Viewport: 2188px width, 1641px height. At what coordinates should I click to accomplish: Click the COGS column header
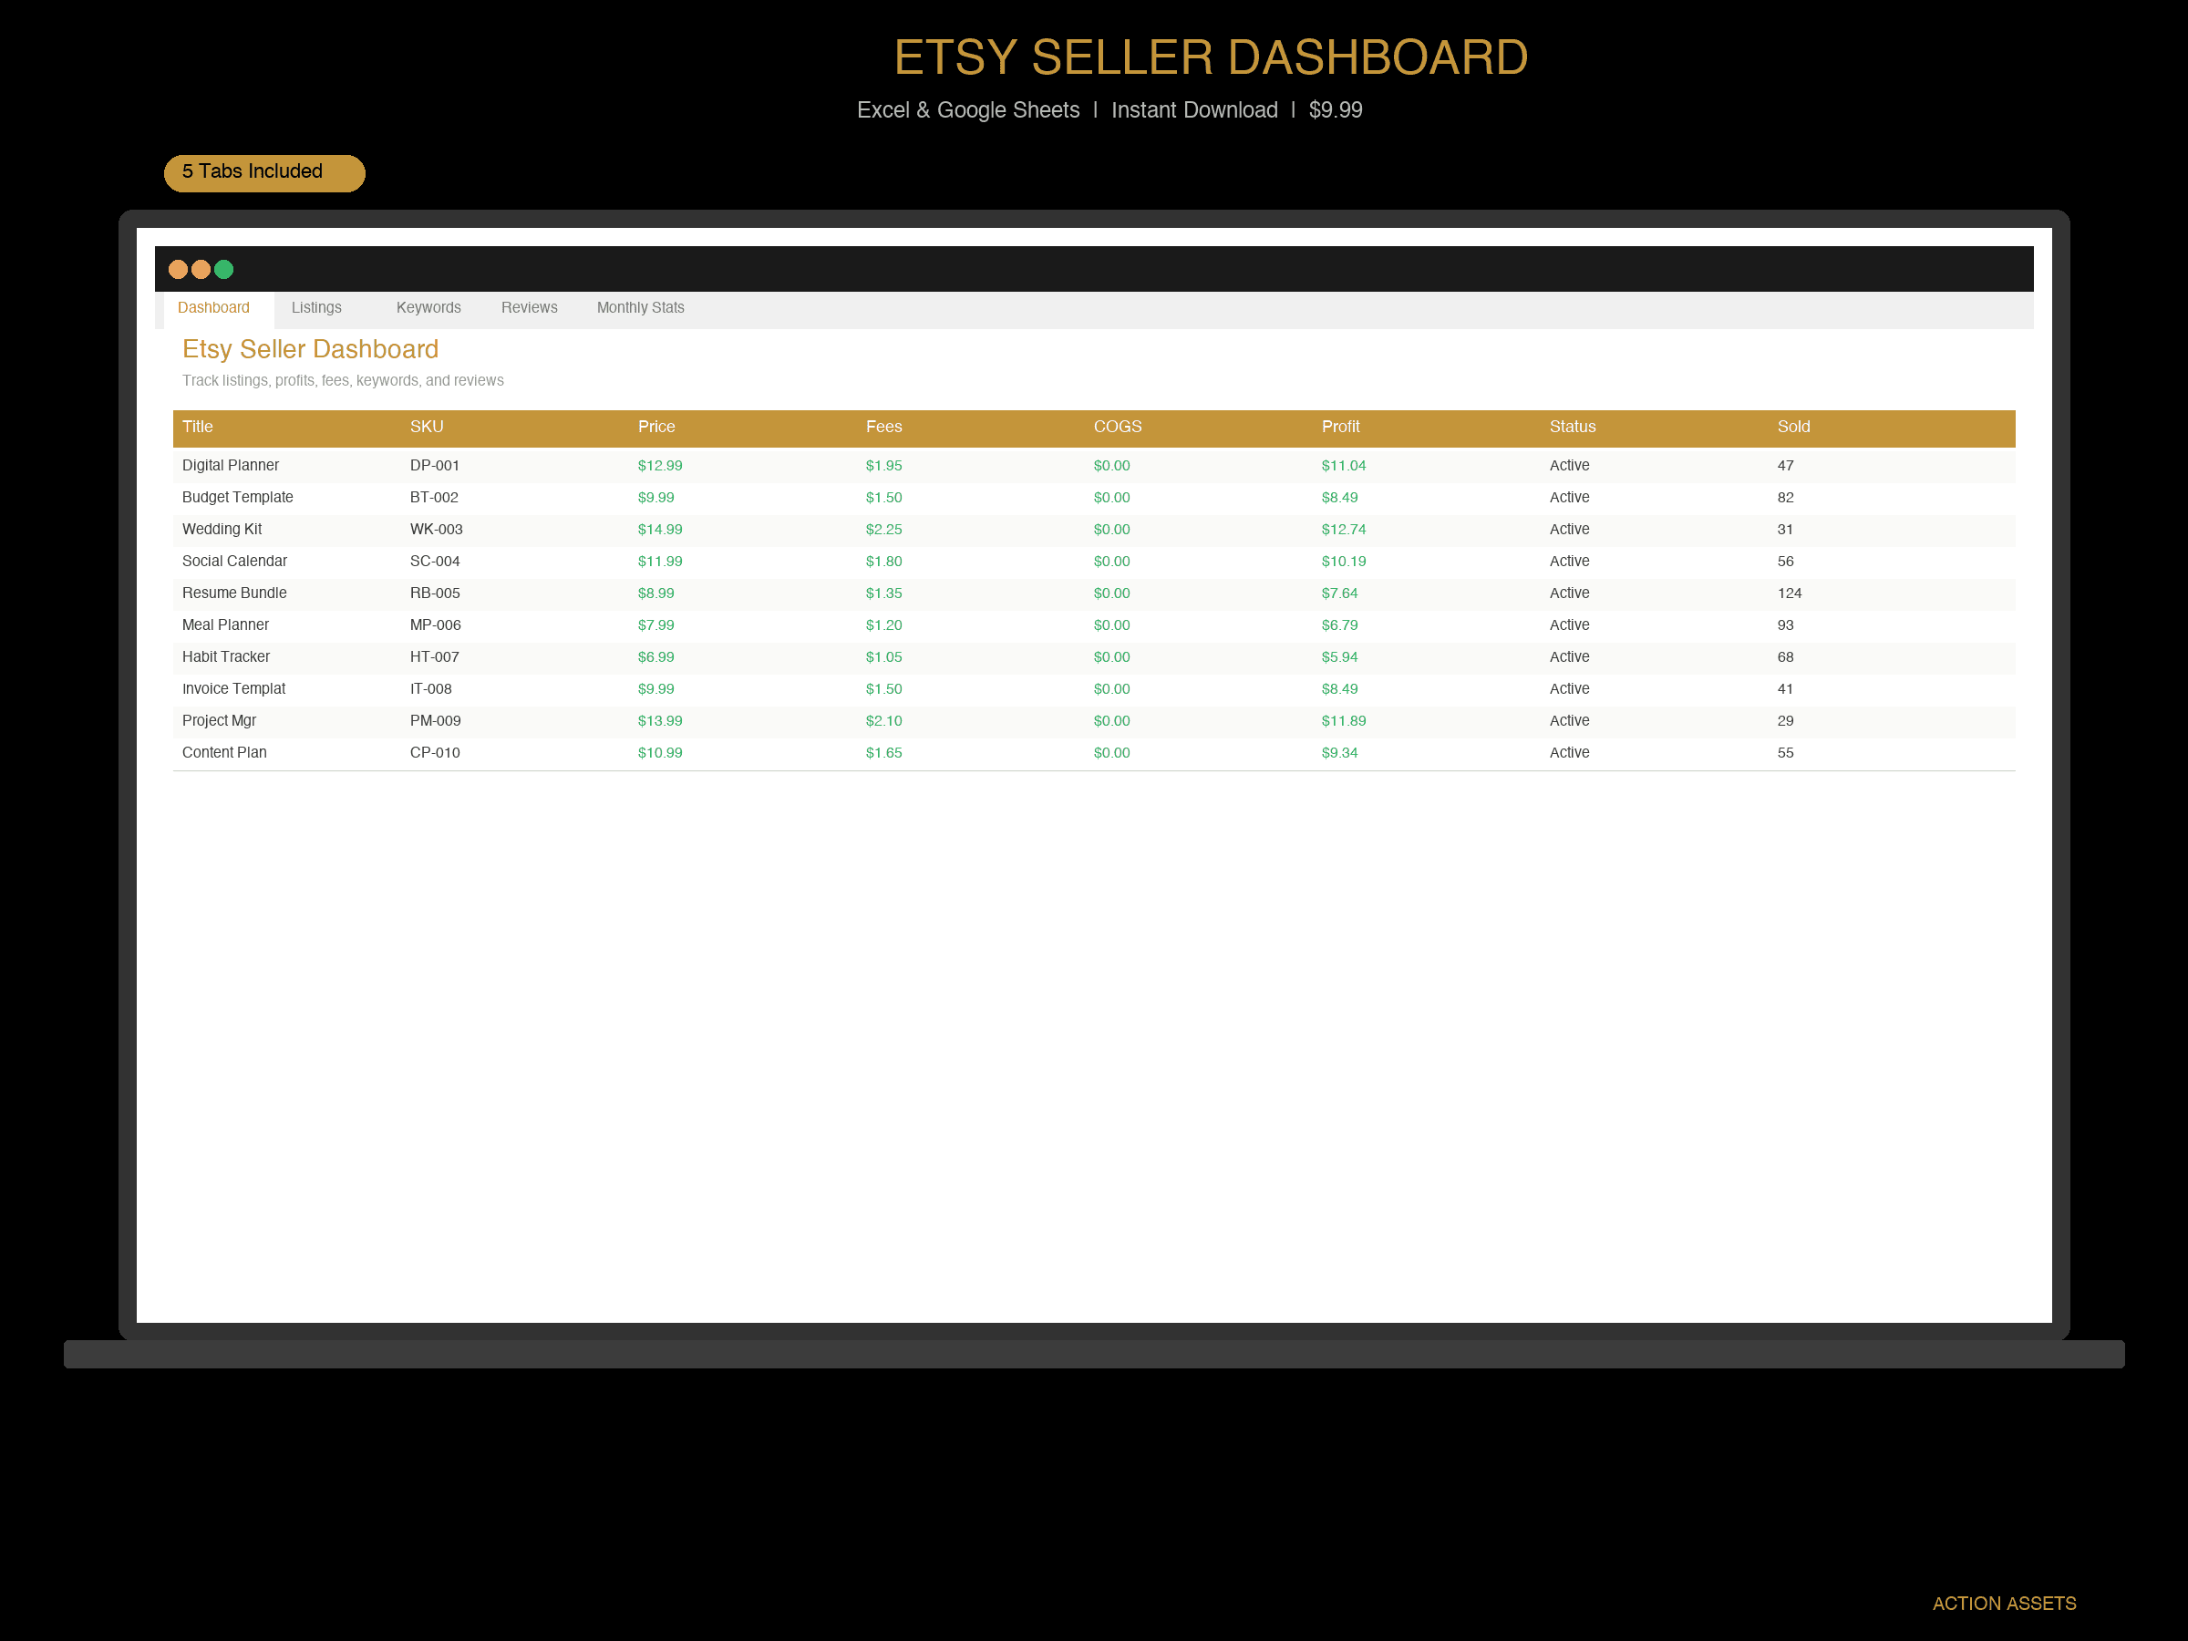tap(1117, 427)
